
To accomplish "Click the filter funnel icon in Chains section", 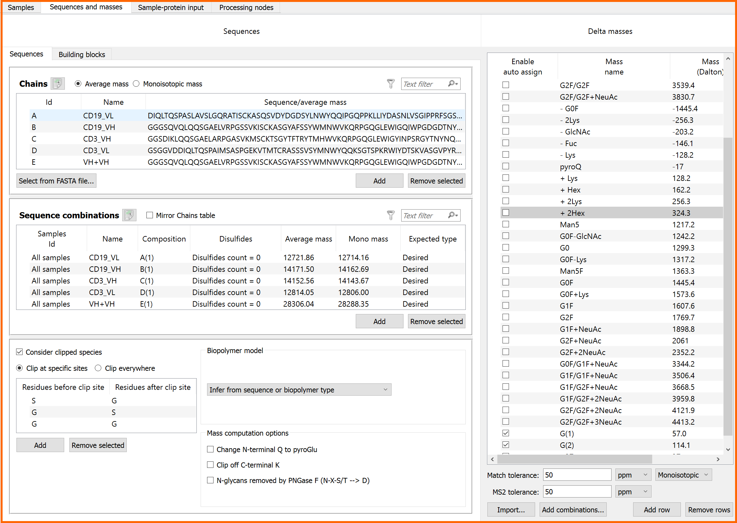I will click(391, 84).
